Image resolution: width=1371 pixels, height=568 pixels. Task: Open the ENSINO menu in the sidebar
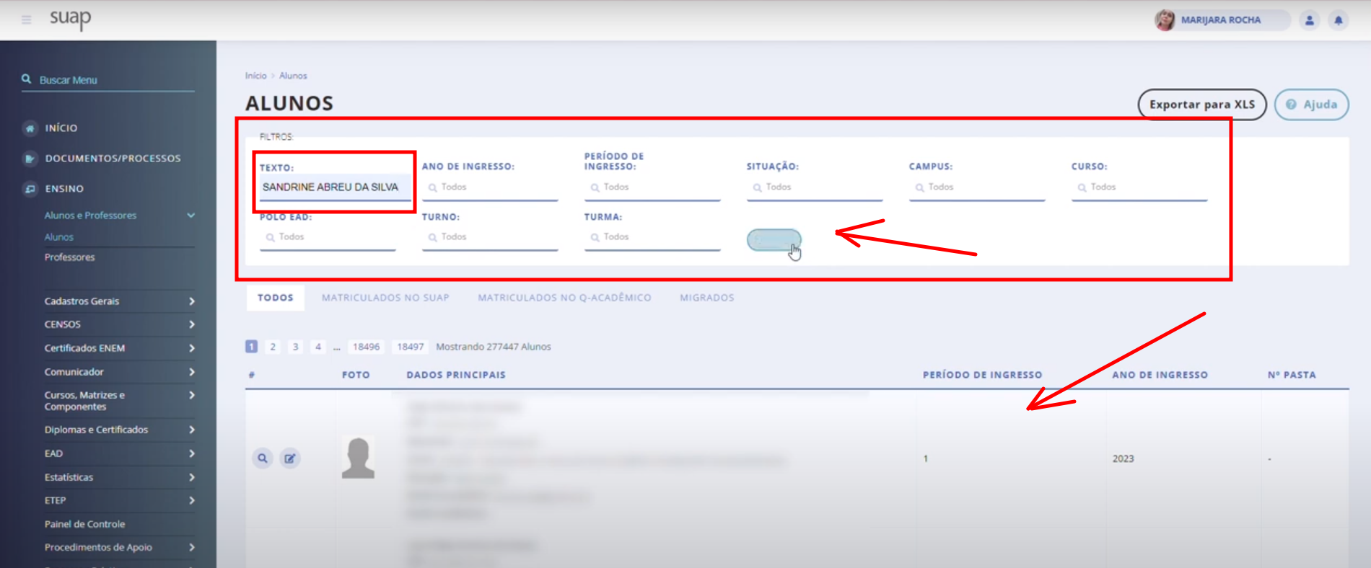pyautogui.click(x=64, y=188)
